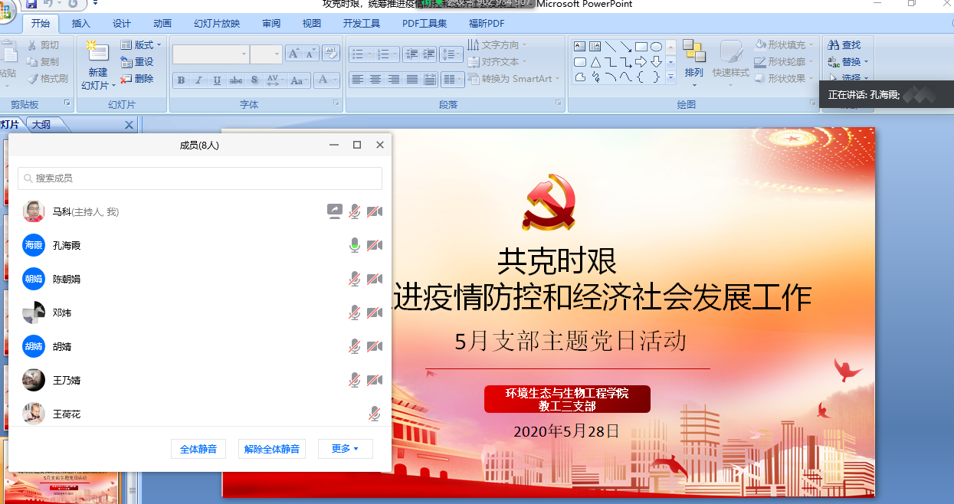
Task: Switch to the 插入 ribbon tab
Action: coord(81,24)
